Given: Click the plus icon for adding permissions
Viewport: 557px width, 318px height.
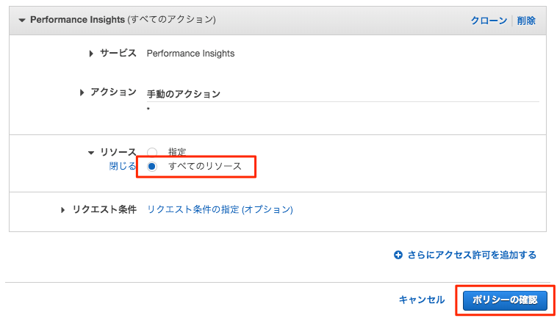Looking at the screenshot, I should click(398, 255).
